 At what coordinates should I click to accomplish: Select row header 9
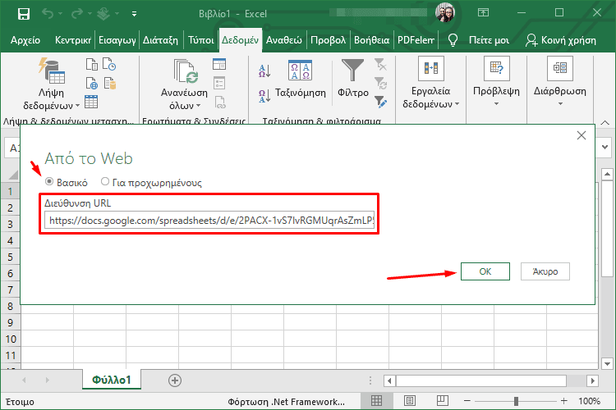[x=10, y=322]
